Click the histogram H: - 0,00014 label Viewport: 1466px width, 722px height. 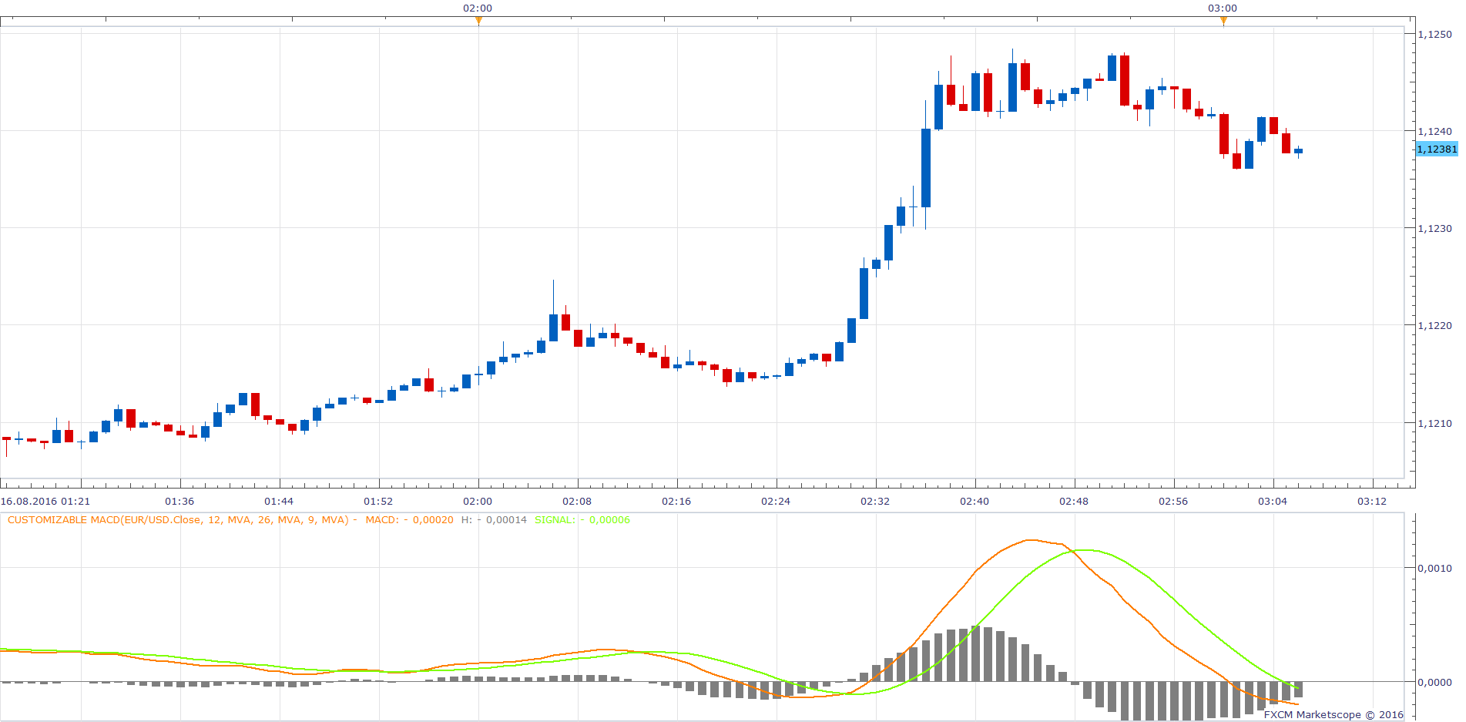(494, 520)
